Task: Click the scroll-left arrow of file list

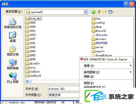Action: pos(27,81)
